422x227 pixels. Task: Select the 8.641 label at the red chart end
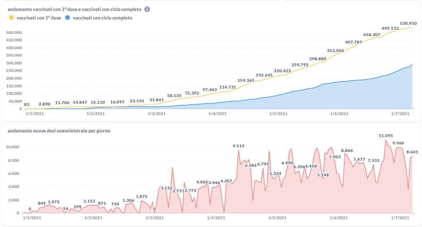[x=412, y=152]
